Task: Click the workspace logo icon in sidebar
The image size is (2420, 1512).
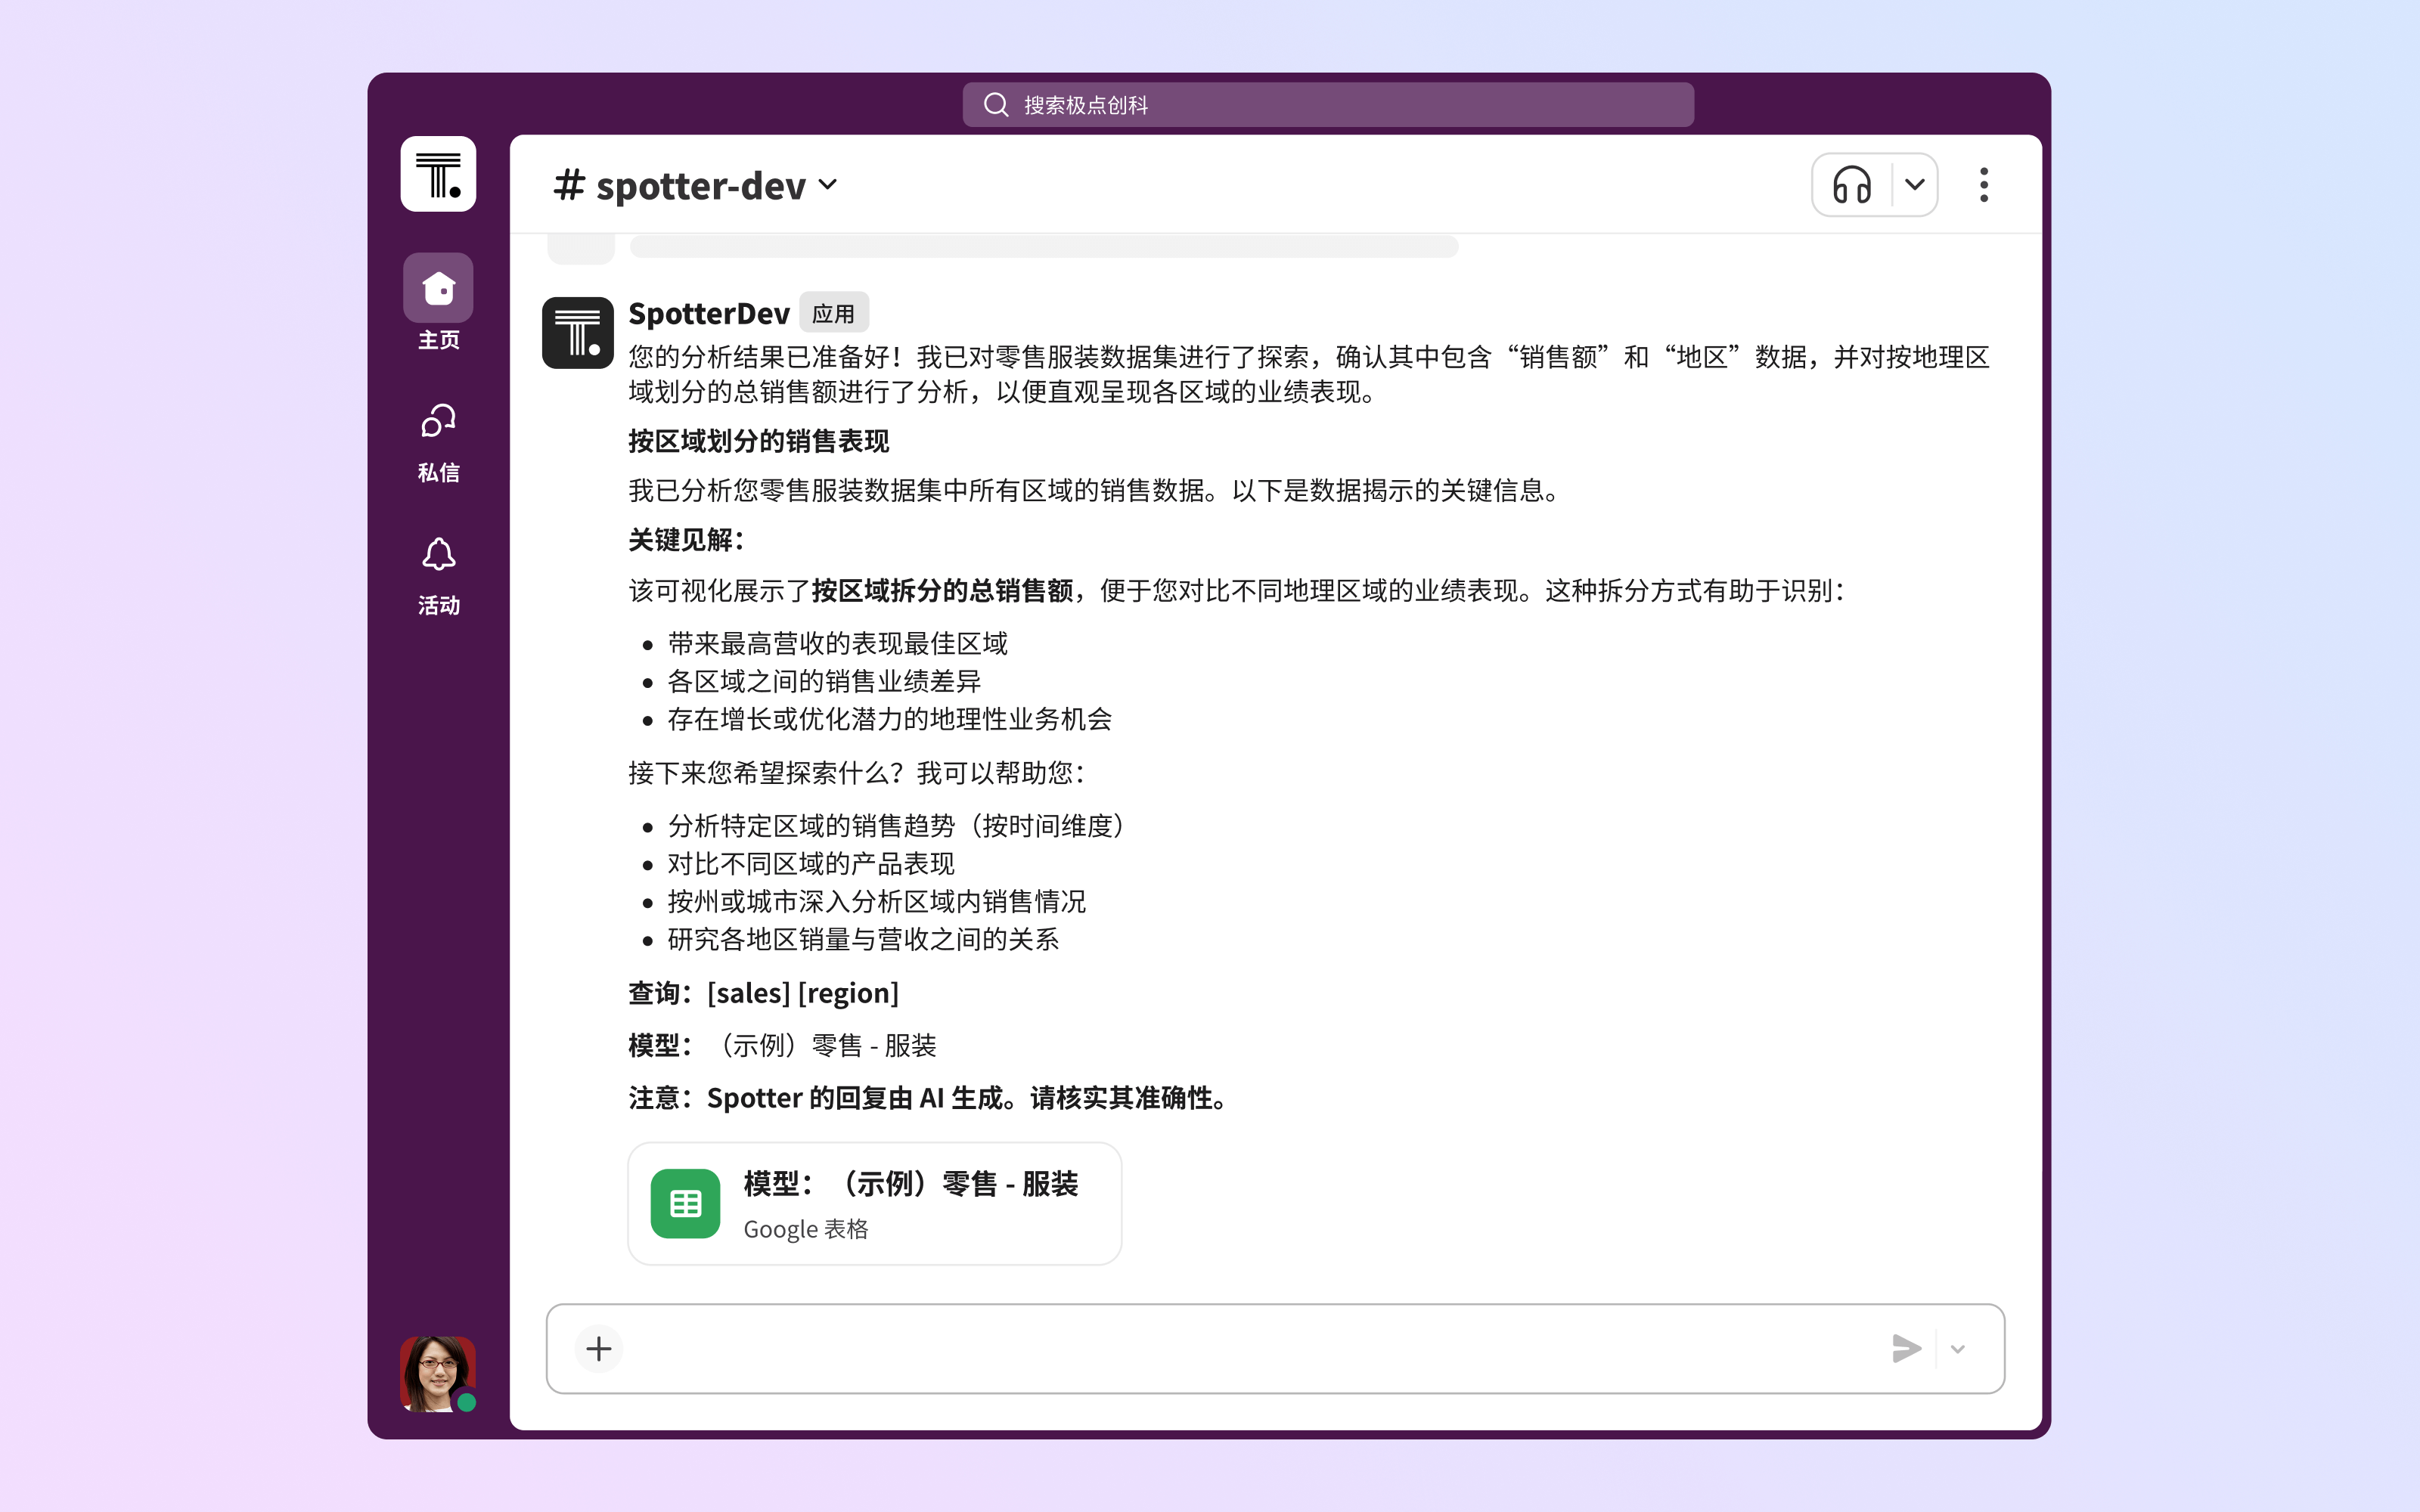Action: click(x=438, y=174)
